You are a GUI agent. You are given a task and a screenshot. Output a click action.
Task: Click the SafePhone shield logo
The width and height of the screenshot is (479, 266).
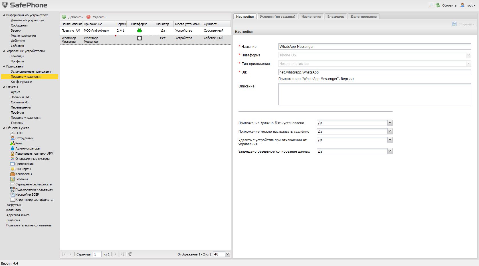pos(5,5)
